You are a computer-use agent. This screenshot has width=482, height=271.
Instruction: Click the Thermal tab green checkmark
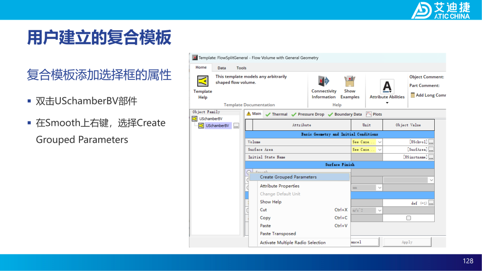pyautogui.click(x=268, y=114)
